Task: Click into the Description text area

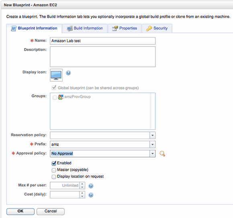Action: tap(103, 57)
